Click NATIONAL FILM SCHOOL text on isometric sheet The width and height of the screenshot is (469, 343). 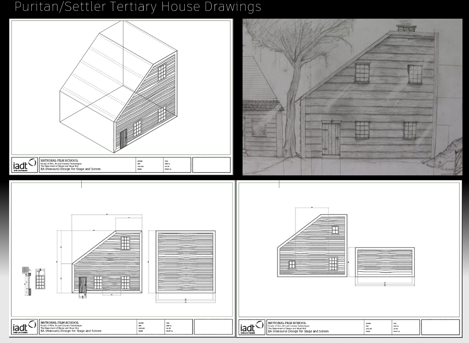(59, 160)
